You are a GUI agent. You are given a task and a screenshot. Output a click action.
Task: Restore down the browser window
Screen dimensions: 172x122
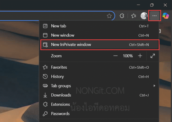[152, 5]
